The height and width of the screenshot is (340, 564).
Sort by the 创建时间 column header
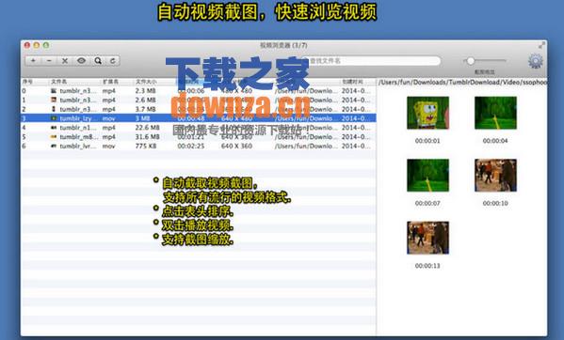click(x=352, y=82)
